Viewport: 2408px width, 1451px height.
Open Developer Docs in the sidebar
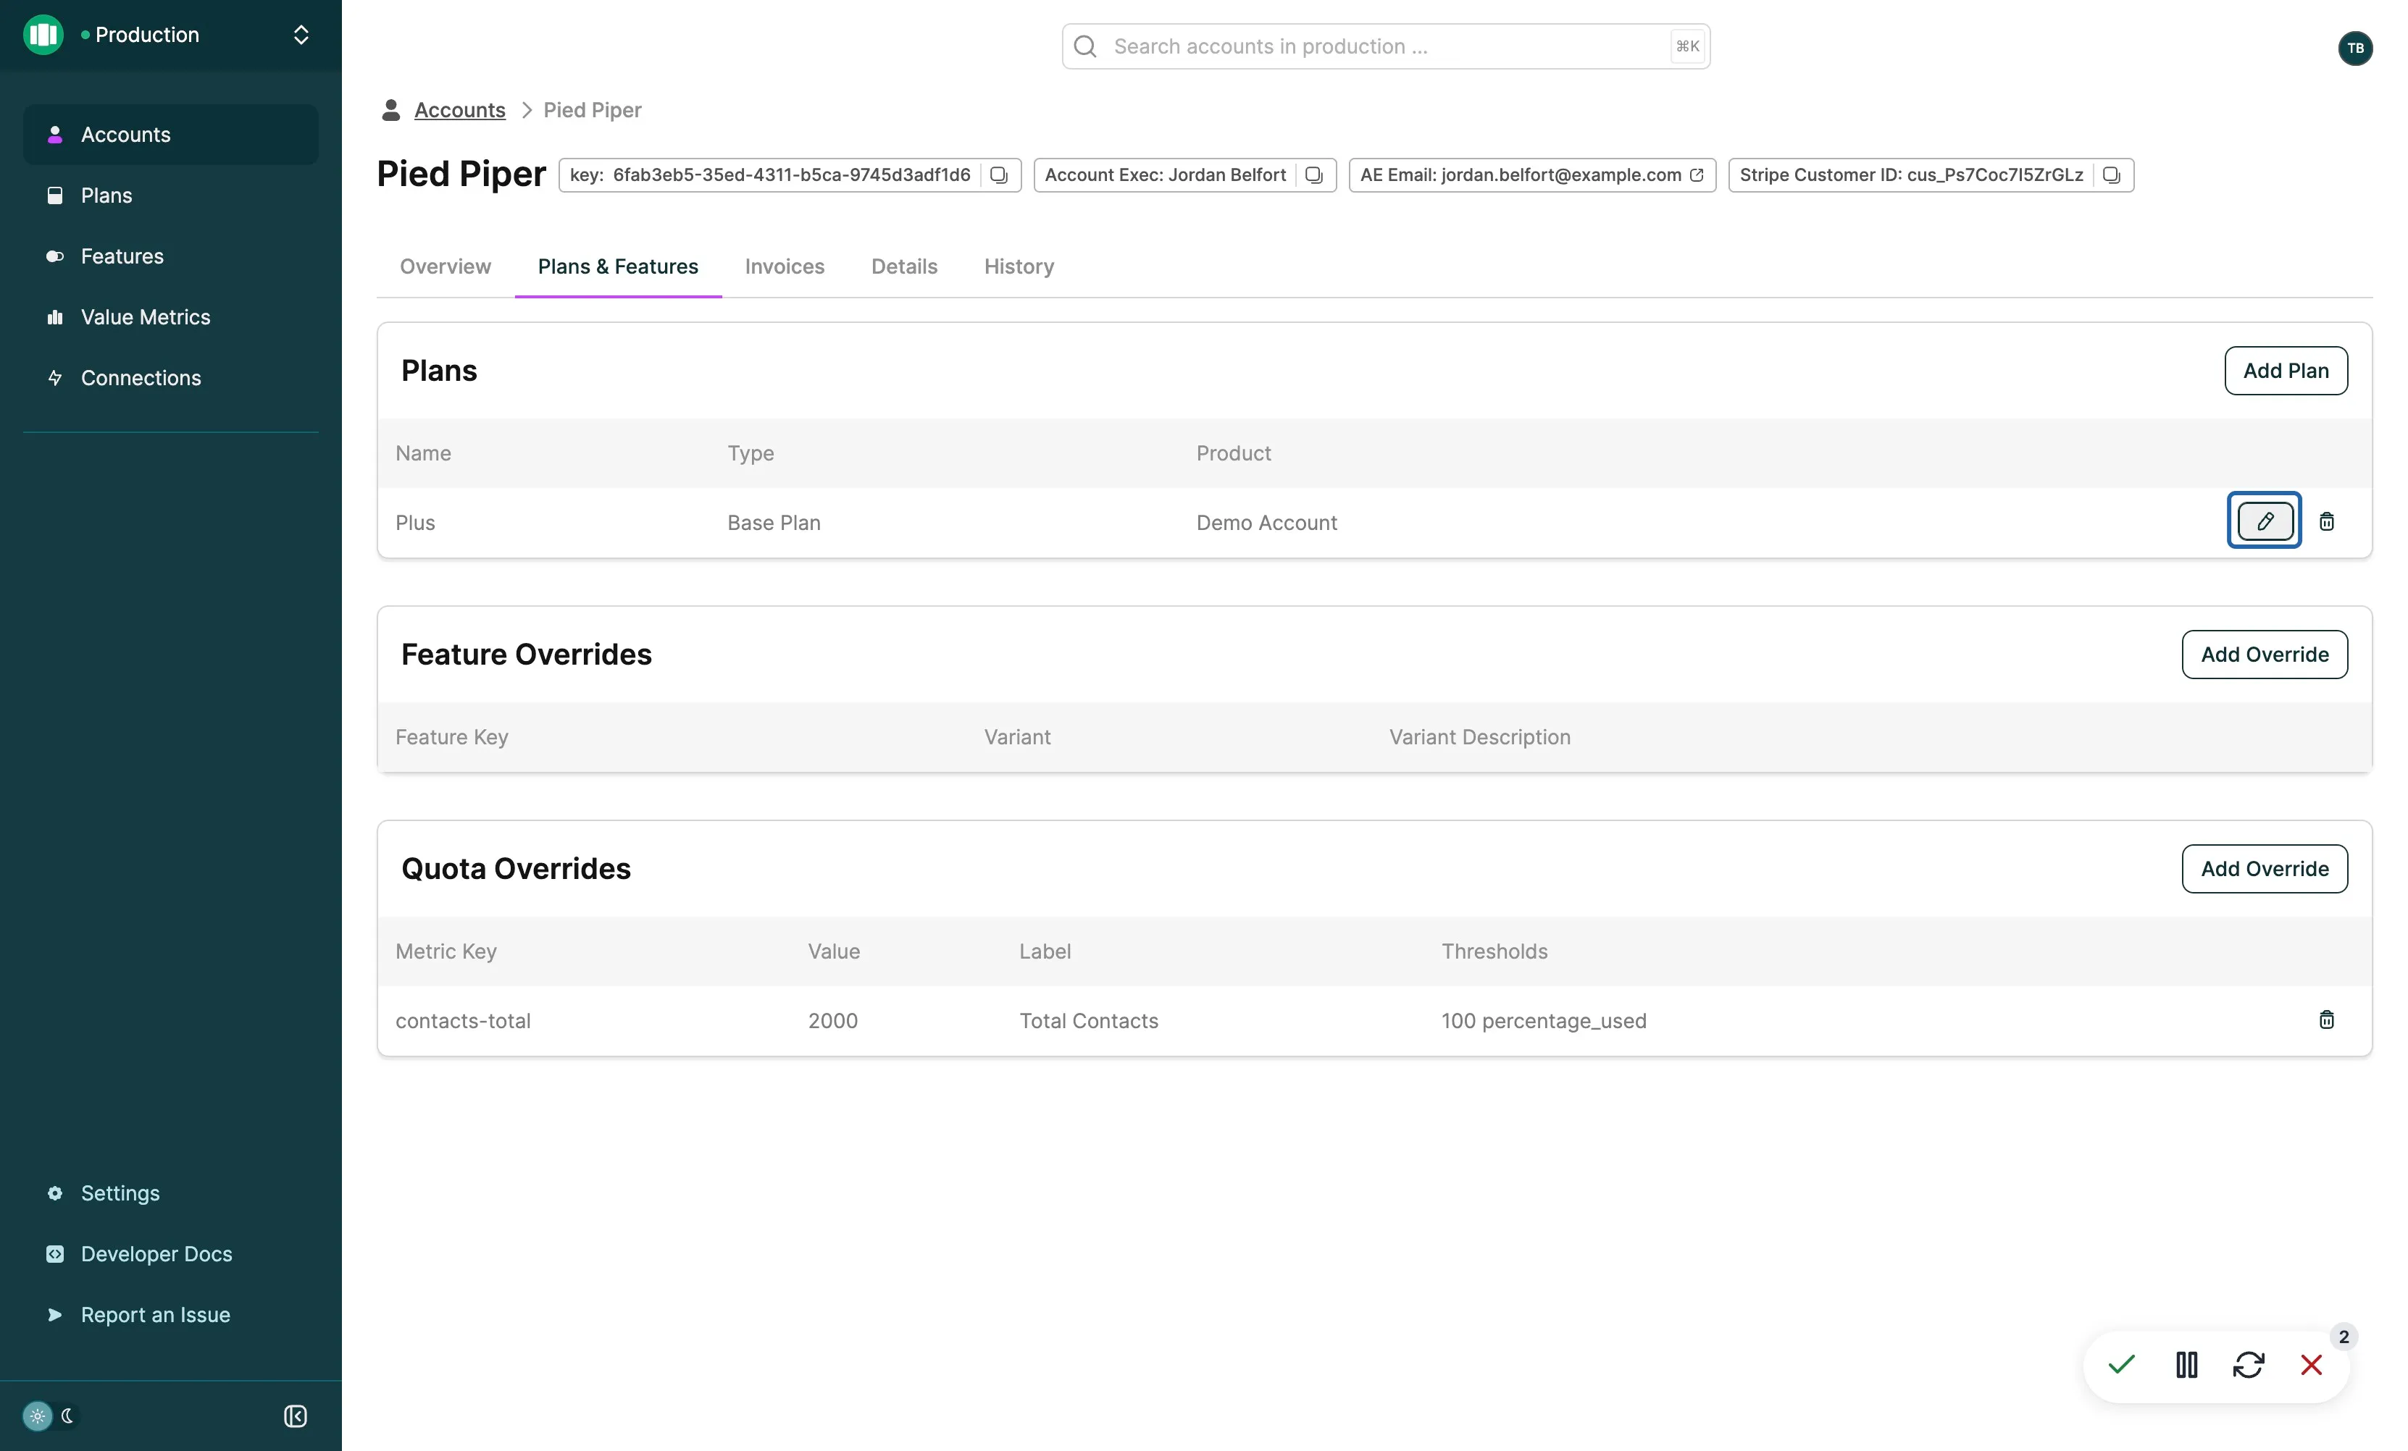point(171,1254)
